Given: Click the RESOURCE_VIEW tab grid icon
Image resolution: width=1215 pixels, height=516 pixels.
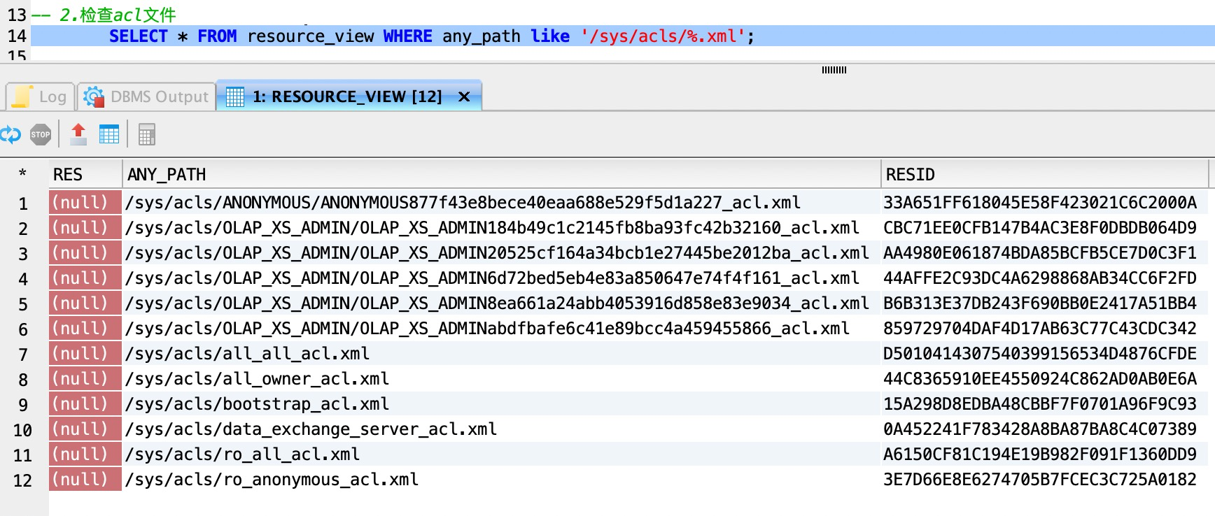Looking at the screenshot, I should tap(235, 96).
